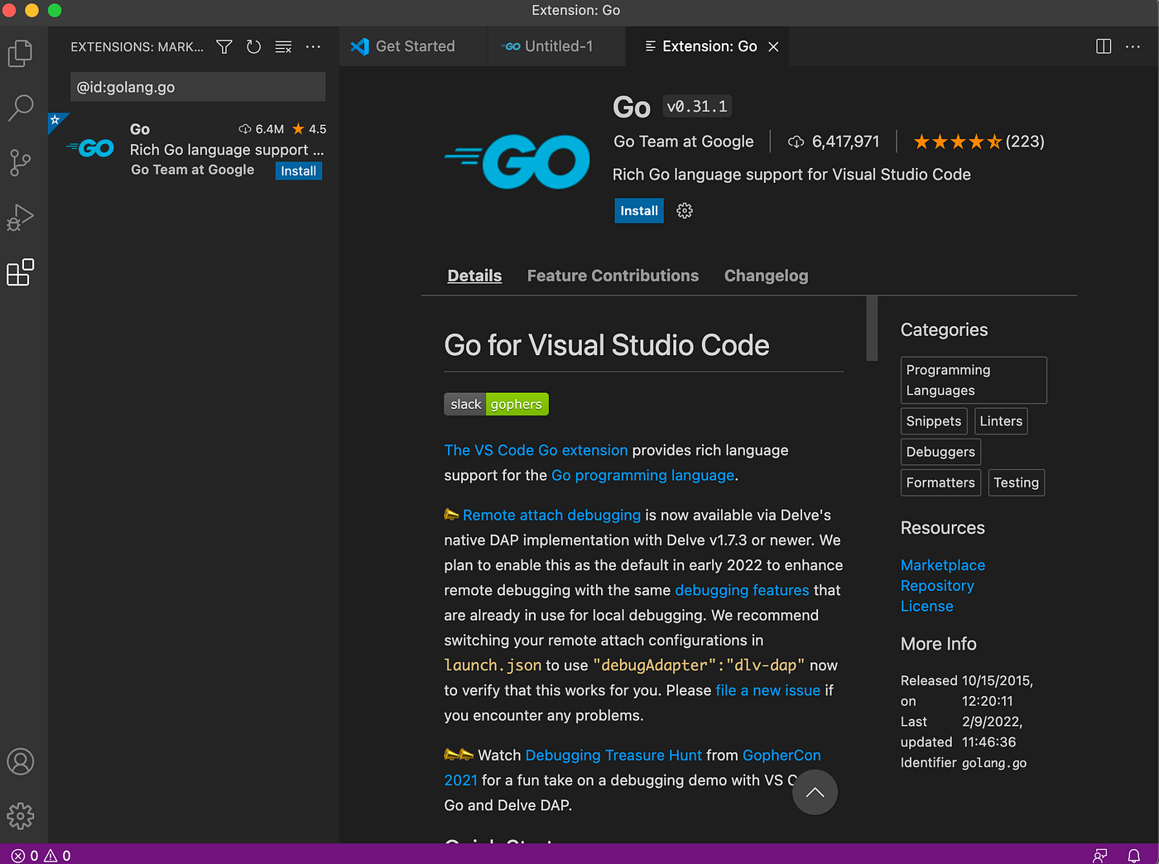The width and height of the screenshot is (1159, 864).
Task: Clear the extension search results
Action: (283, 46)
